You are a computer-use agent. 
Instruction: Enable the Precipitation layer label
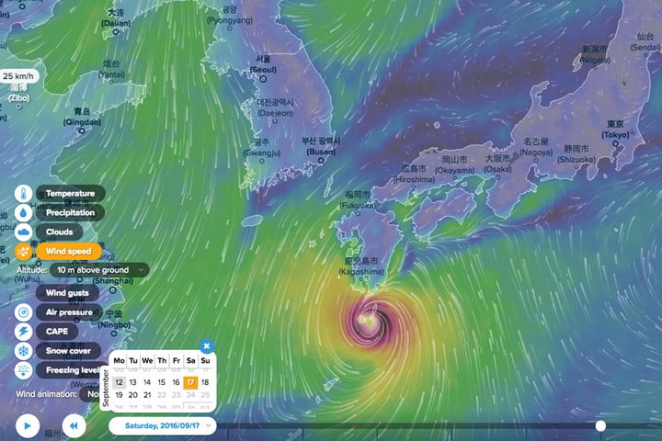tap(71, 212)
